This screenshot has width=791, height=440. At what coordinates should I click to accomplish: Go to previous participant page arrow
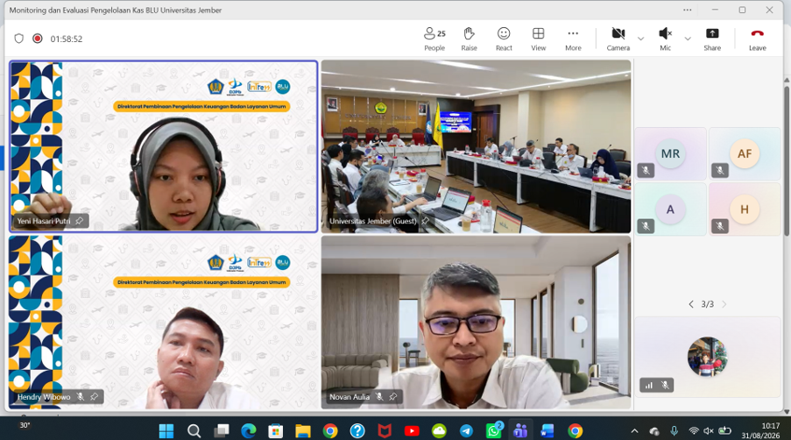(691, 304)
